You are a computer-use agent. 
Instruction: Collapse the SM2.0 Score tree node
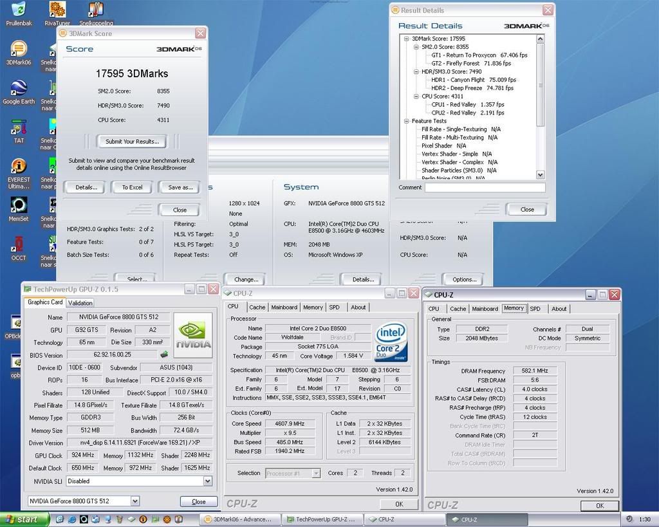coord(416,47)
